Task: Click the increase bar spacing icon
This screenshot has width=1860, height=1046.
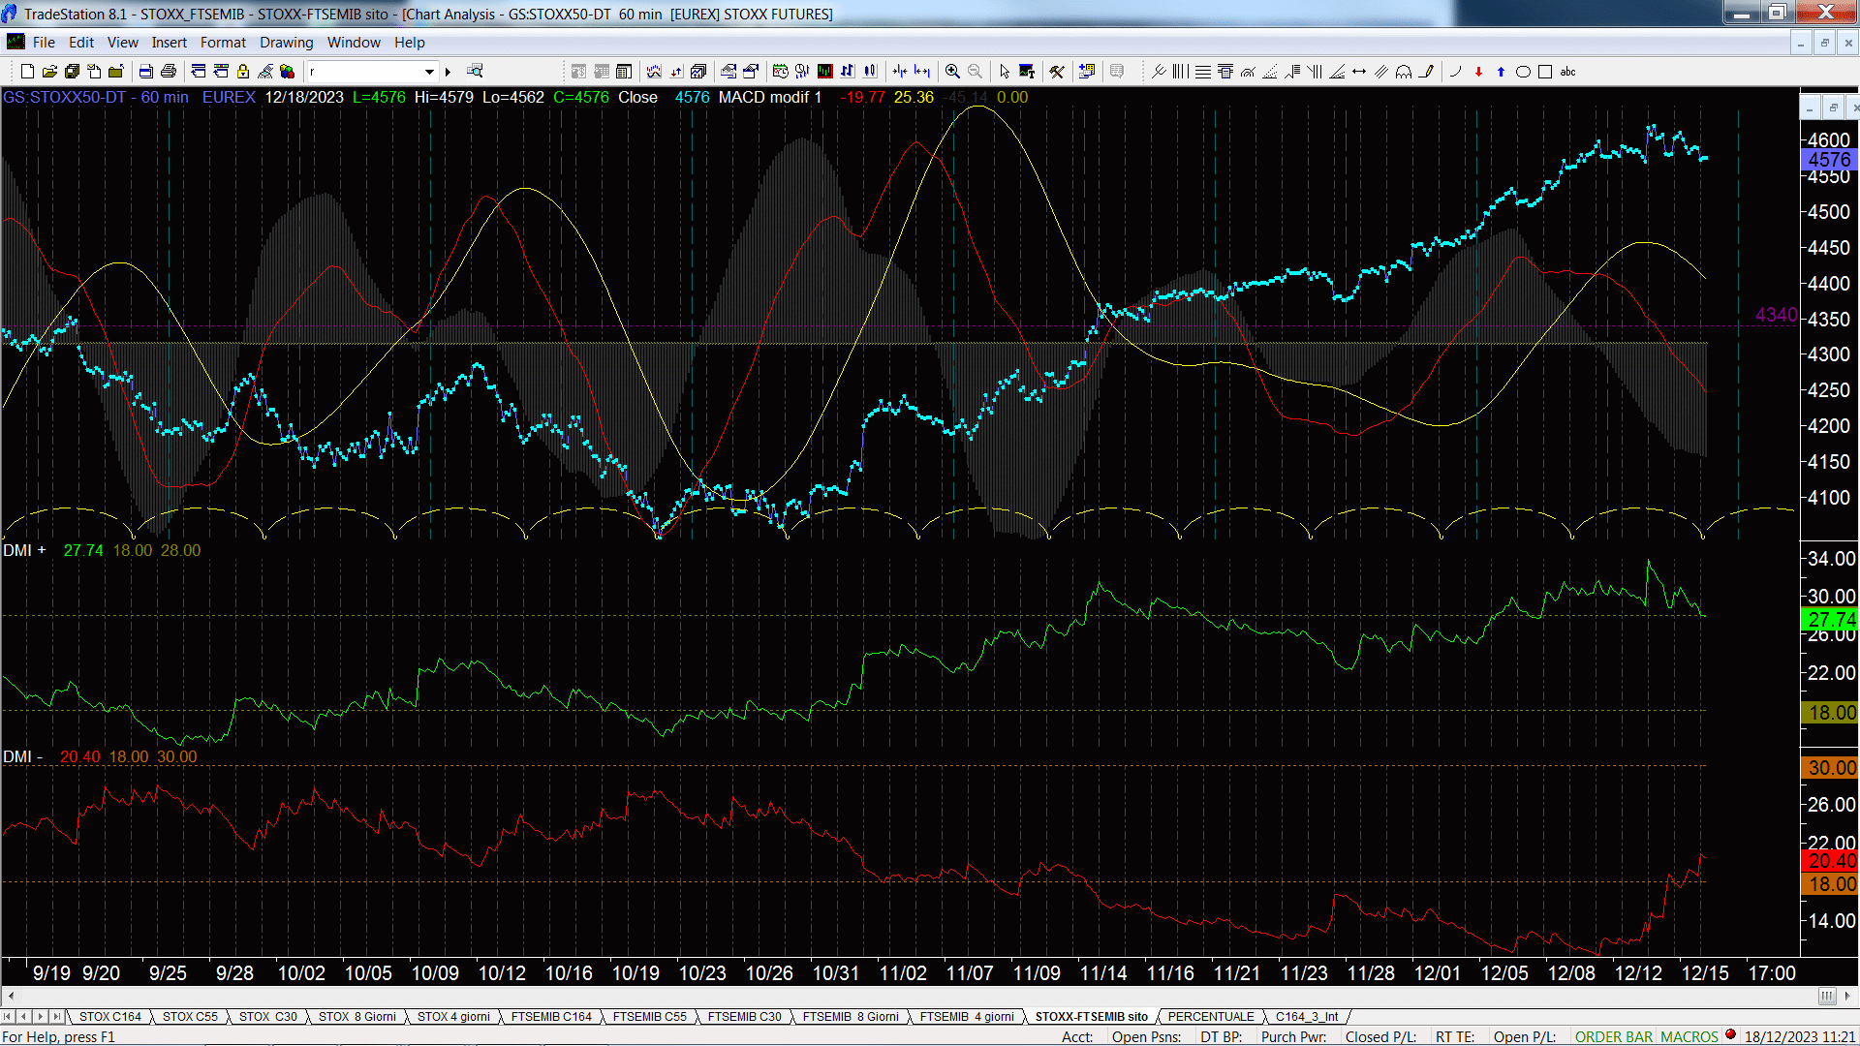Action: click(922, 72)
